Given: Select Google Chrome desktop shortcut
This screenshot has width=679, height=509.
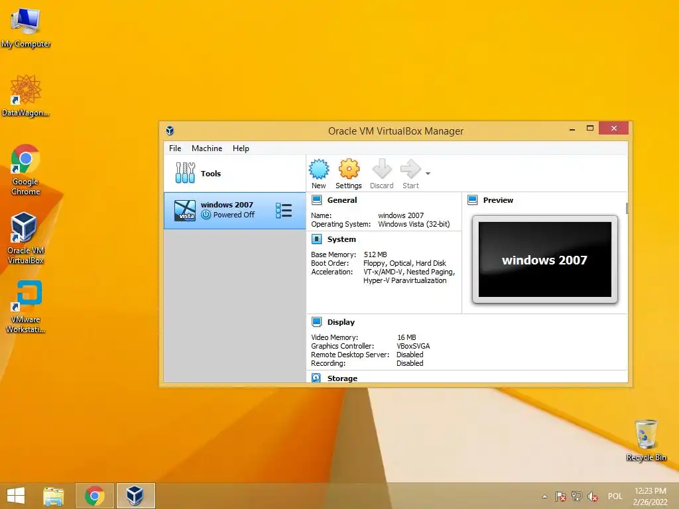Looking at the screenshot, I should coord(26,170).
